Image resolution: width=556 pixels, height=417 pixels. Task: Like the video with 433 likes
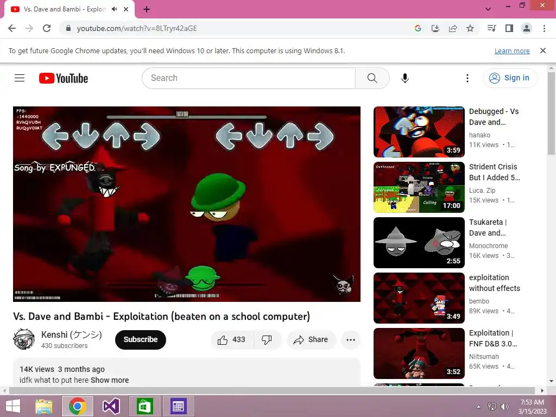click(232, 340)
